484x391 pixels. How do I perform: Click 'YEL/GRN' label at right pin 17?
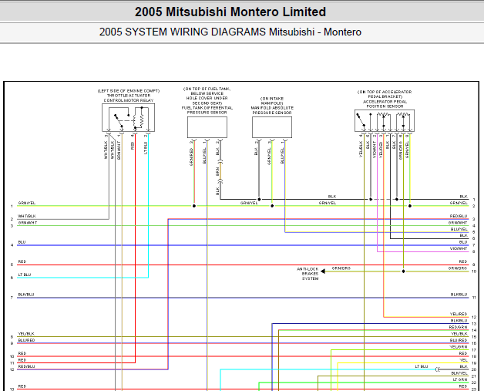pyautogui.click(x=459, y=347)
